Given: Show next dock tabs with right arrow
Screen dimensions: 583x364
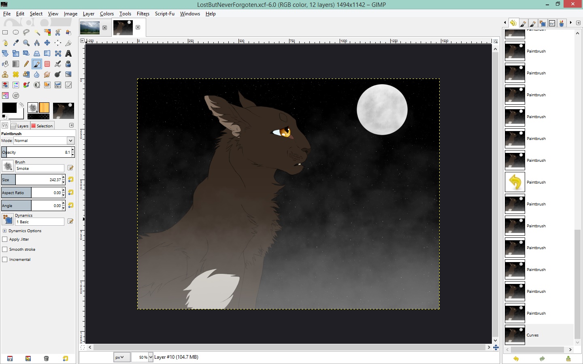Looking at the screenshot, I should (x=571, y=23).
